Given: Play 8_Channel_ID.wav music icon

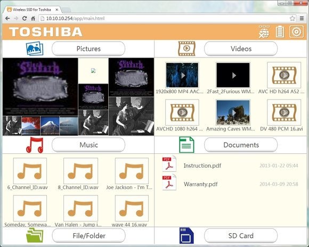Looking at the screenshot, I should [x=80, y=171].
